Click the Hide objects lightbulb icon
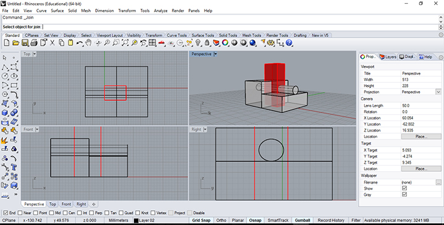 [198, 43]
